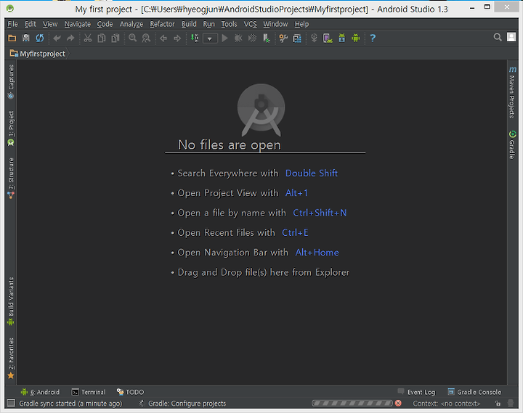Screen dimensions: 523x413
Task: Open the Code menu
Action: pos(105,24)
